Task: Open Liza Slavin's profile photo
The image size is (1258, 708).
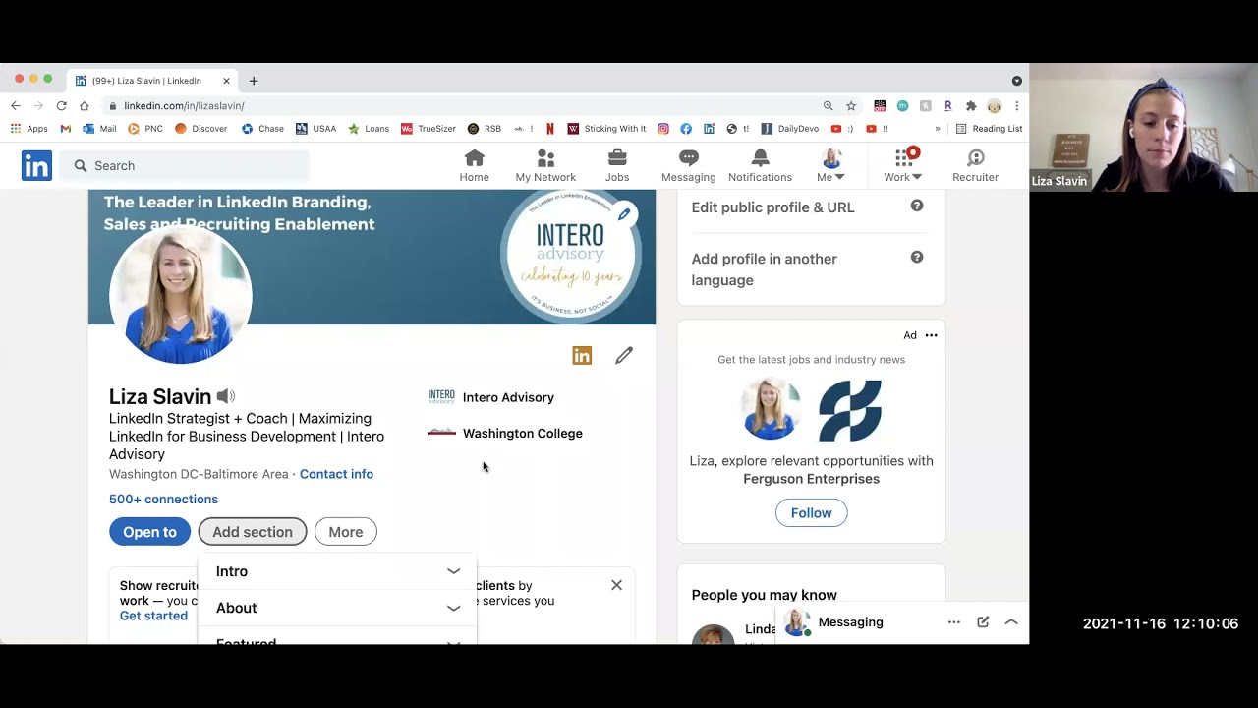Action: (181, 294)
